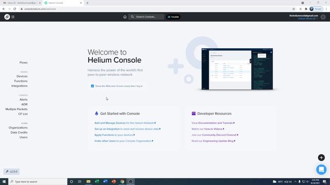Screen dimensions: 330x185
Task: Click the Paused profile button in Chrome
Action: click(316, 9)
